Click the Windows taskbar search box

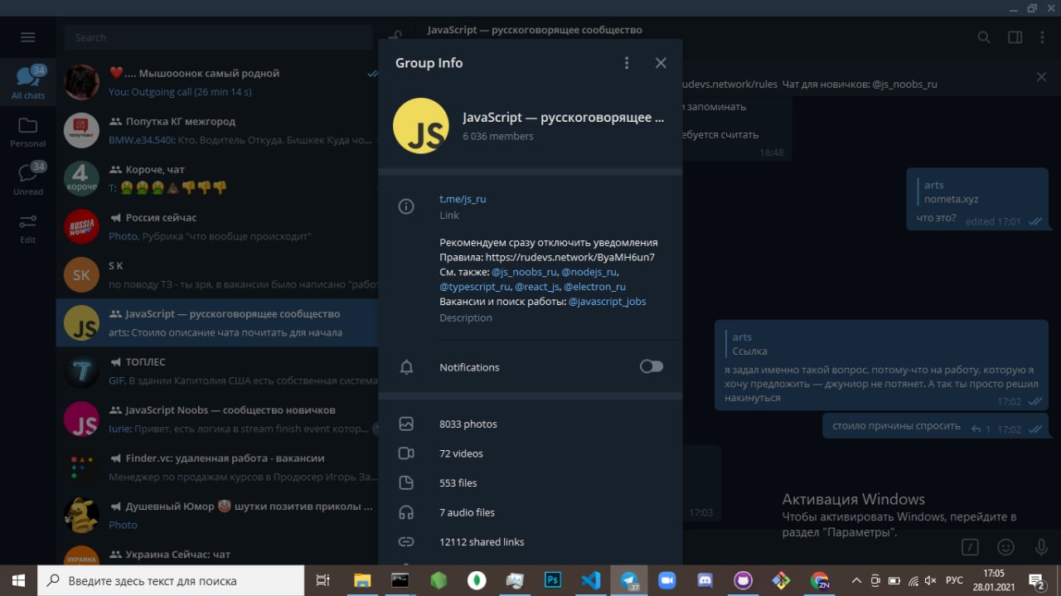[x=171, y=580]
